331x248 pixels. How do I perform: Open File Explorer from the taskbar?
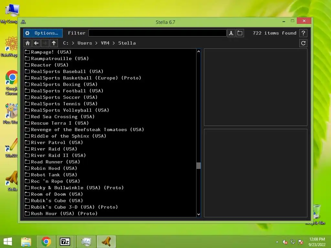26,242
